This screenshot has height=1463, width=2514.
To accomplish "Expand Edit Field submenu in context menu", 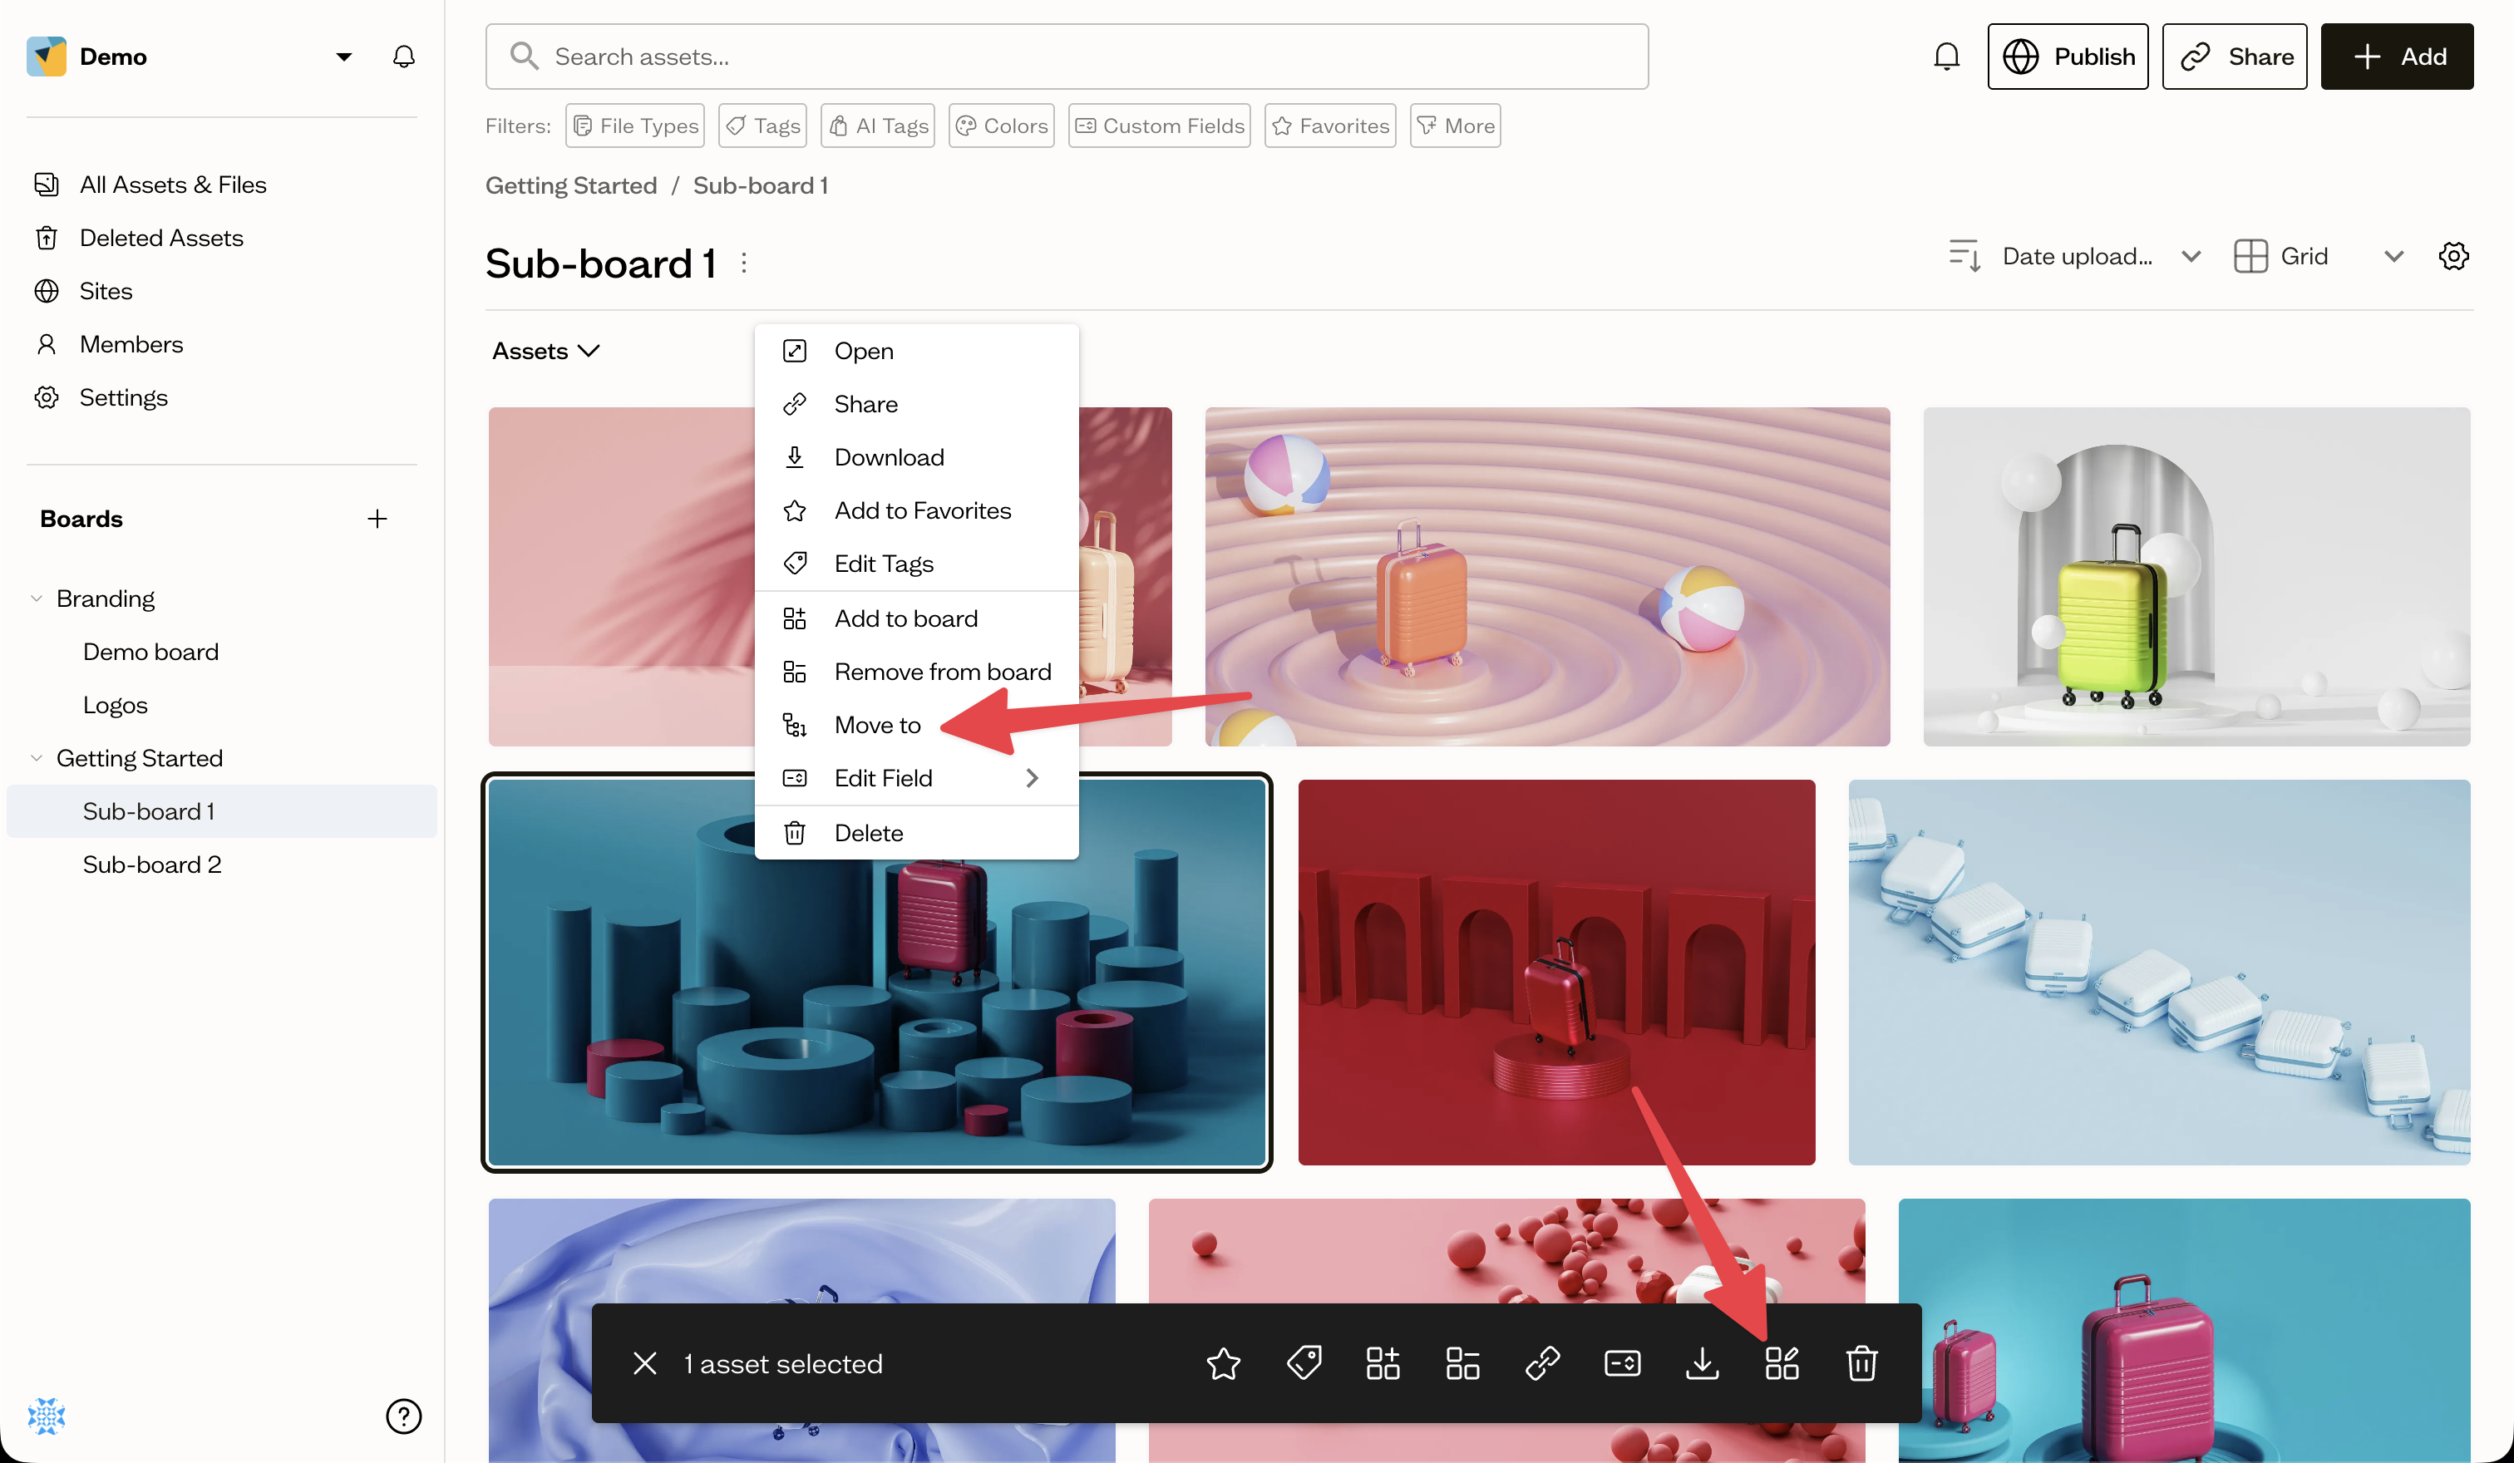I will click(917, 778).
